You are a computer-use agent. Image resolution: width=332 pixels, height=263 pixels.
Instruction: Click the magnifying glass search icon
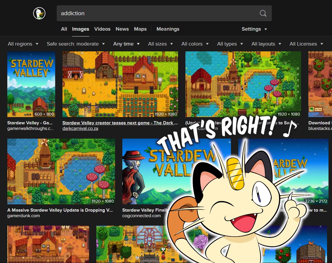(263, 13)
